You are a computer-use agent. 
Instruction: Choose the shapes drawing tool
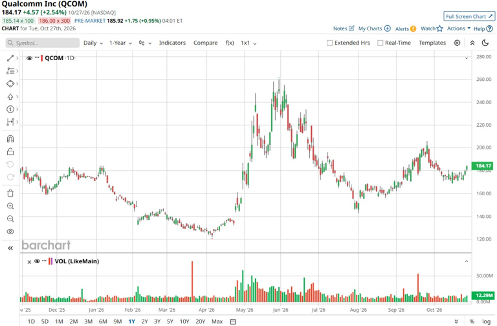point(10,83)
